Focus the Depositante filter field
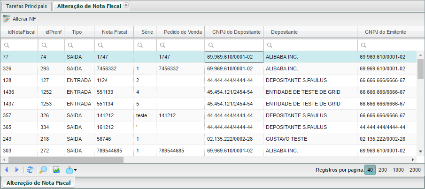Screen dimensions: 425x189 [x=310, y=45]
